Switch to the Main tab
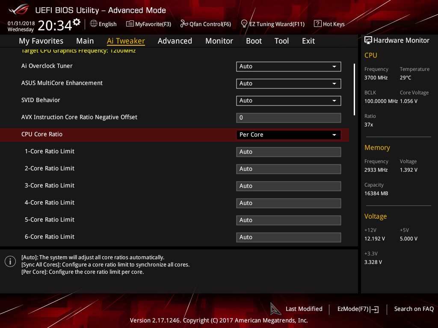438x328 pixels. [85, 41]
